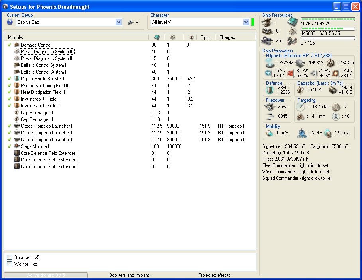Toggle the Damage Control II active checkmark
Image resolution: width=362 pixels, height=280 pixels.
point(9,45)
